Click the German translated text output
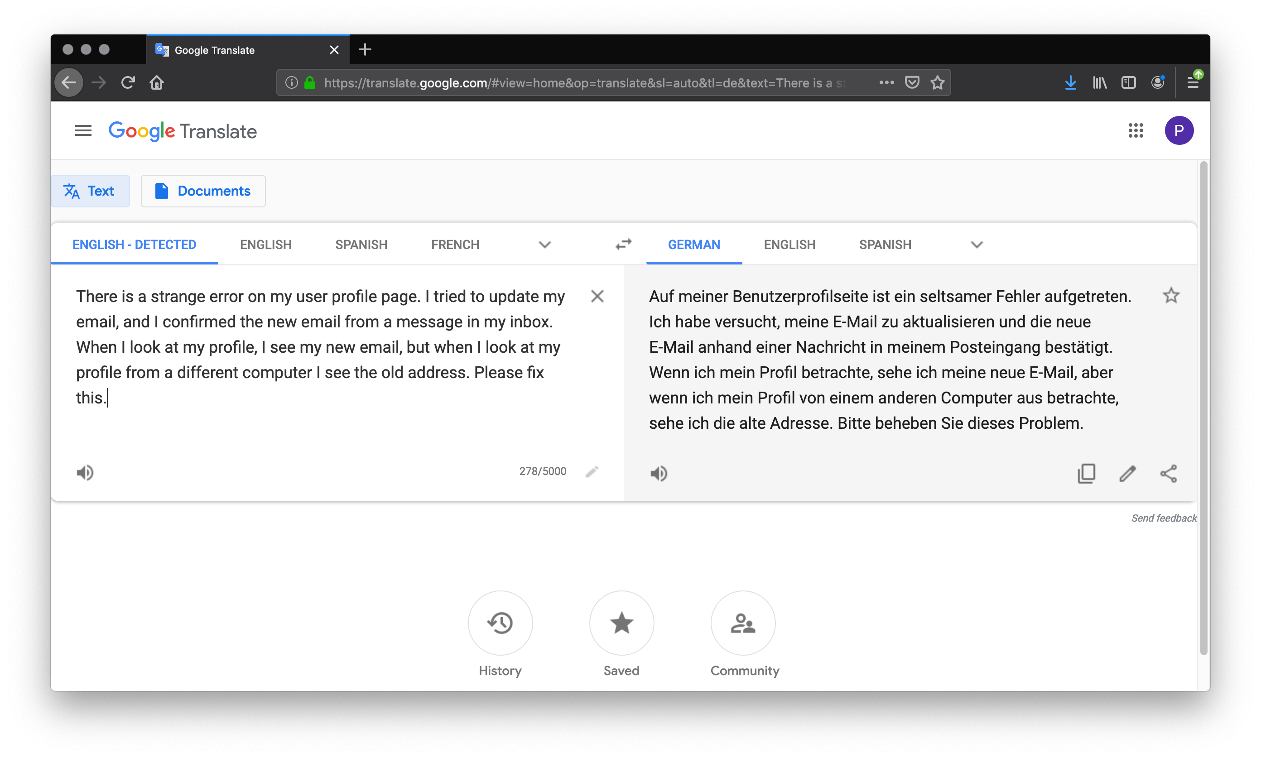 [x=890, y=360]
